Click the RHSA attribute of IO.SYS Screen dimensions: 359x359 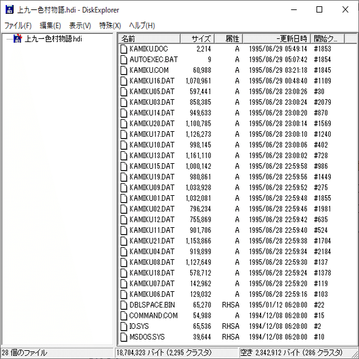[230, 326]
